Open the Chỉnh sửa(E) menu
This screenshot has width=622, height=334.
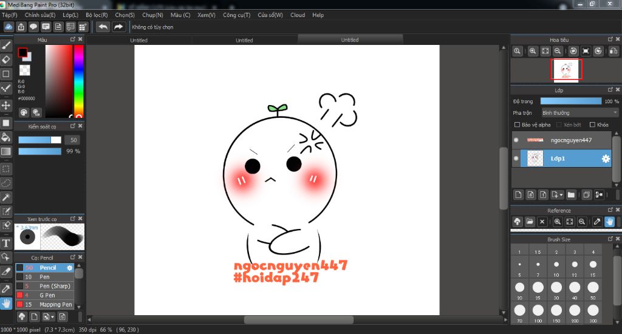(x=40, y=15)
